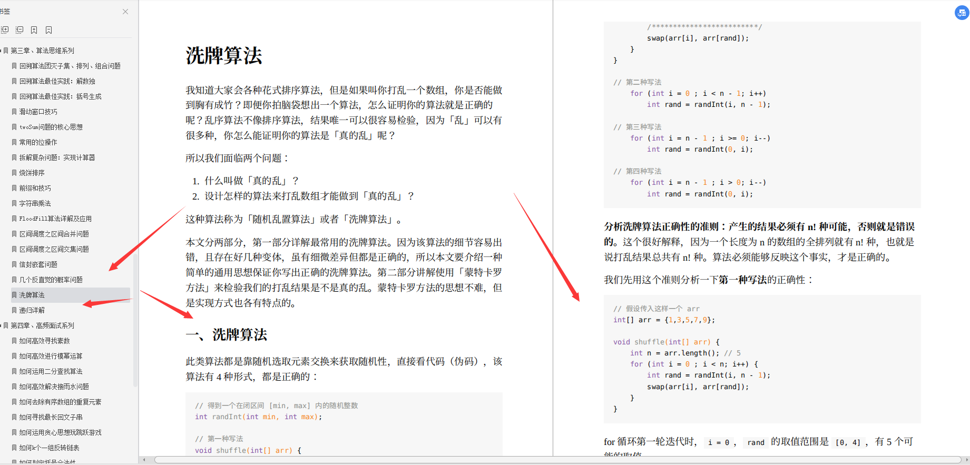
Task: Open 几个反直觉的概率问题 bookmark
Action: point(51,280)
